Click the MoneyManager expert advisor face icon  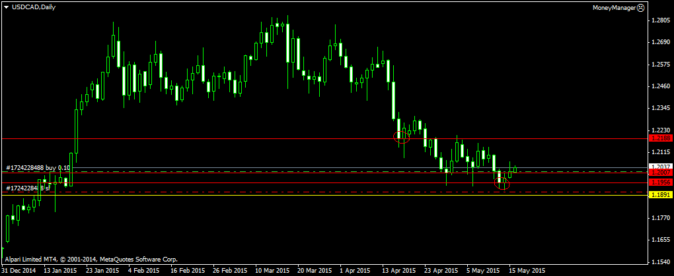coord(640,8)
